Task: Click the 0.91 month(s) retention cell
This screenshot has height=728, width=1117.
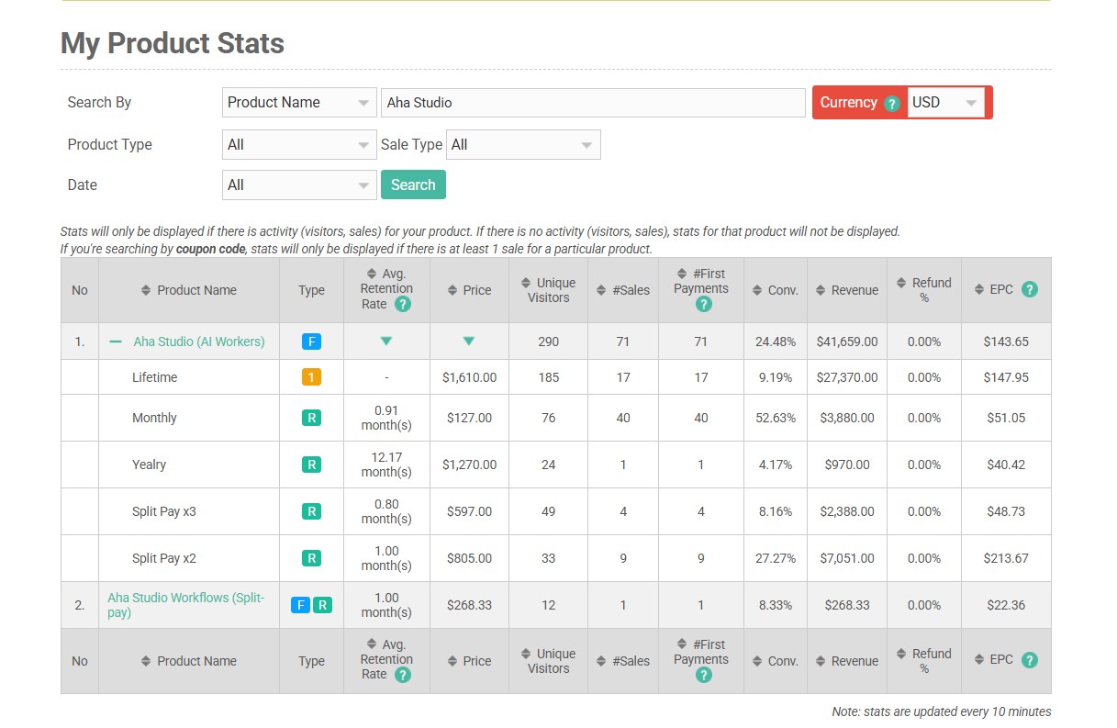Action: (x=386, y=418)
